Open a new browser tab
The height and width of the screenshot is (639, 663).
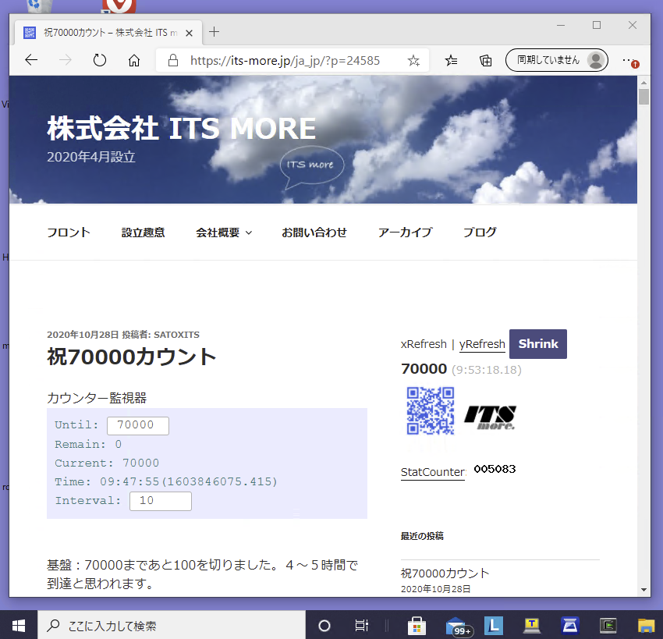(x=214, y=32)
